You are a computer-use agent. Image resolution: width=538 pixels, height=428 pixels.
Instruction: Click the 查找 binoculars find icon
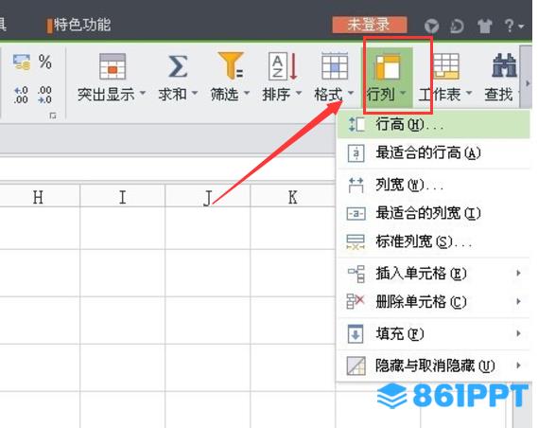point(504,65)
